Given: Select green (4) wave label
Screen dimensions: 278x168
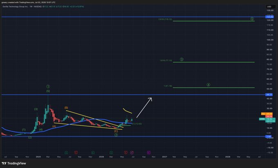Looking at the screenshot, I should [x=41, y=130].
